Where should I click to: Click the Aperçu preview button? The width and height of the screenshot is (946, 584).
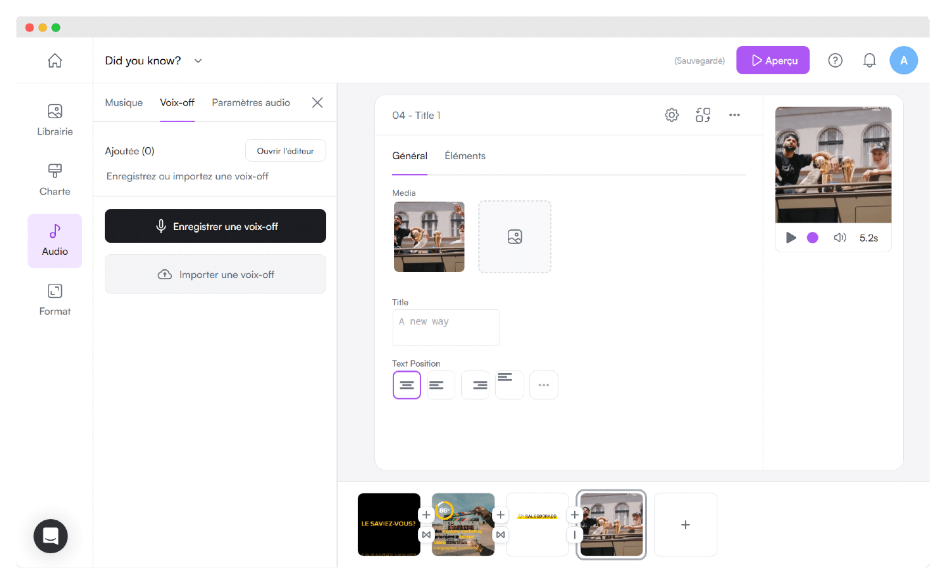click(x=773, y=60)
